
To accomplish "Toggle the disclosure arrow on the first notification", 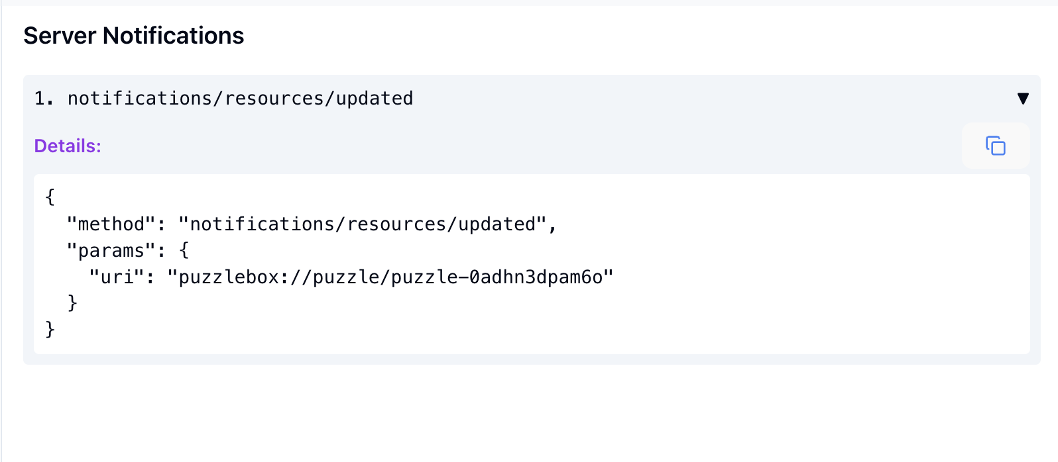I will tap(1024, 98).
